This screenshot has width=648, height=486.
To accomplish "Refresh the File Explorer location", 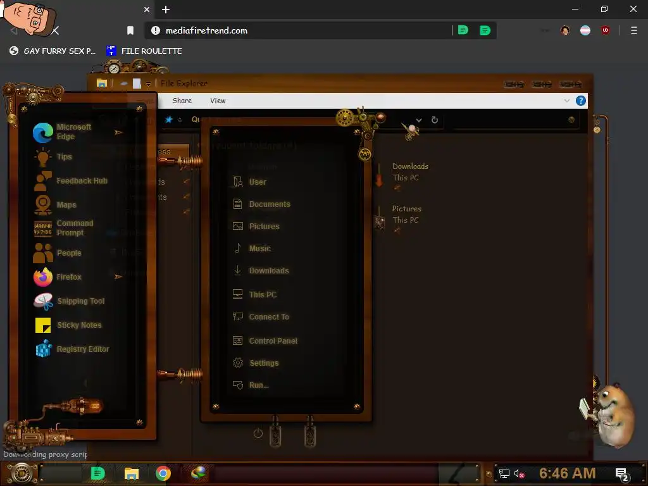I will (434, 120).
